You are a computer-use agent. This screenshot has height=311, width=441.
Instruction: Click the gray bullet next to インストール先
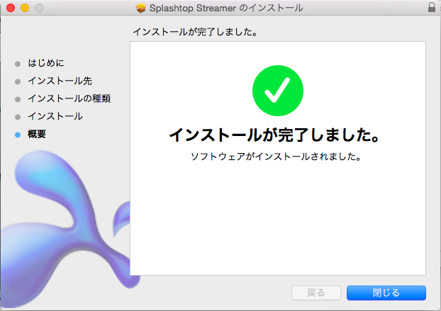(x=18, y=81)
